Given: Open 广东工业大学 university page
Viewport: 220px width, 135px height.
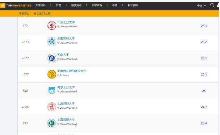Looking at the screenshot, I should [66, 22].
